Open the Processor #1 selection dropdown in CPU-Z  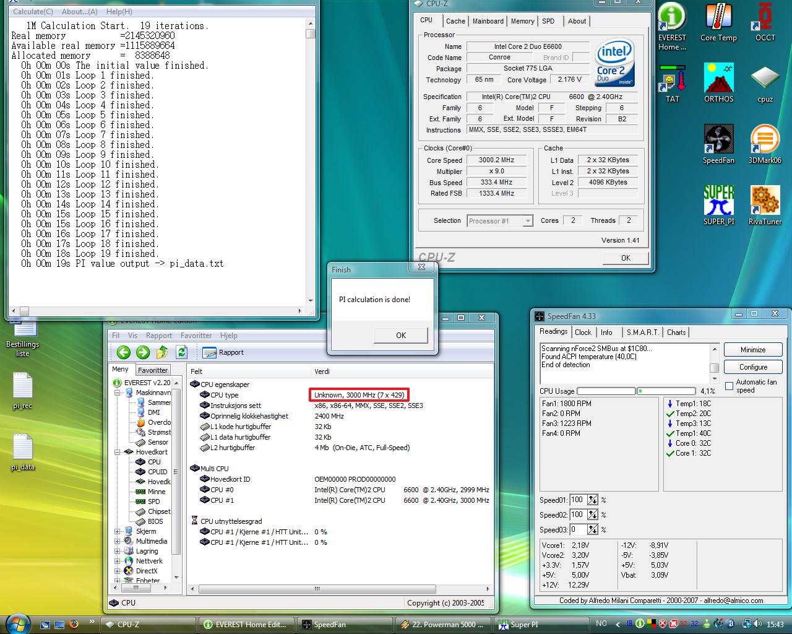tap(499, 221)
